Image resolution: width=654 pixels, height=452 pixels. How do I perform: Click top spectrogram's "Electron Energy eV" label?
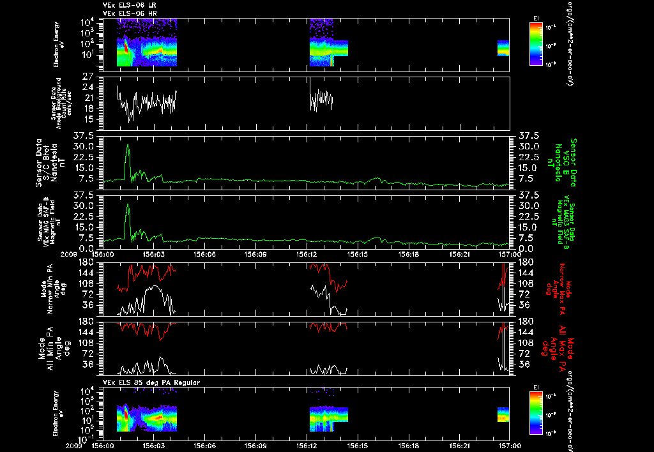click(59, 44)
